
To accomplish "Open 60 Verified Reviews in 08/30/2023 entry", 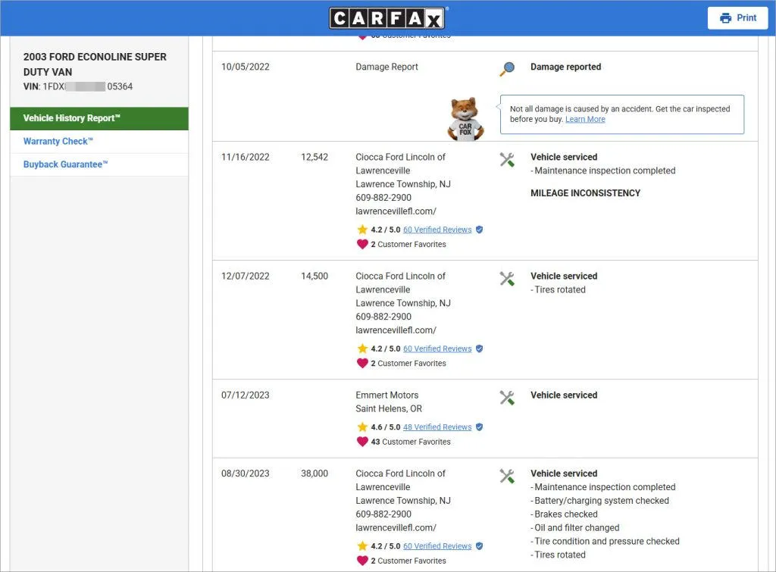I will pyautogui.click(x=437, y=546).
